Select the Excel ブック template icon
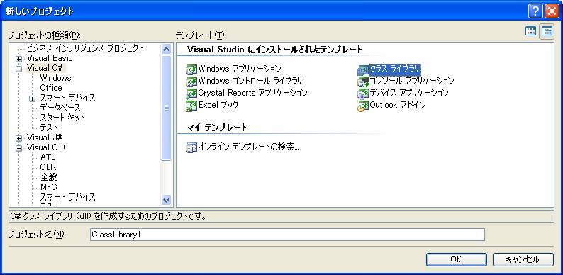Image resolution: width=563 pixels, height=275 pixels. 191,106
